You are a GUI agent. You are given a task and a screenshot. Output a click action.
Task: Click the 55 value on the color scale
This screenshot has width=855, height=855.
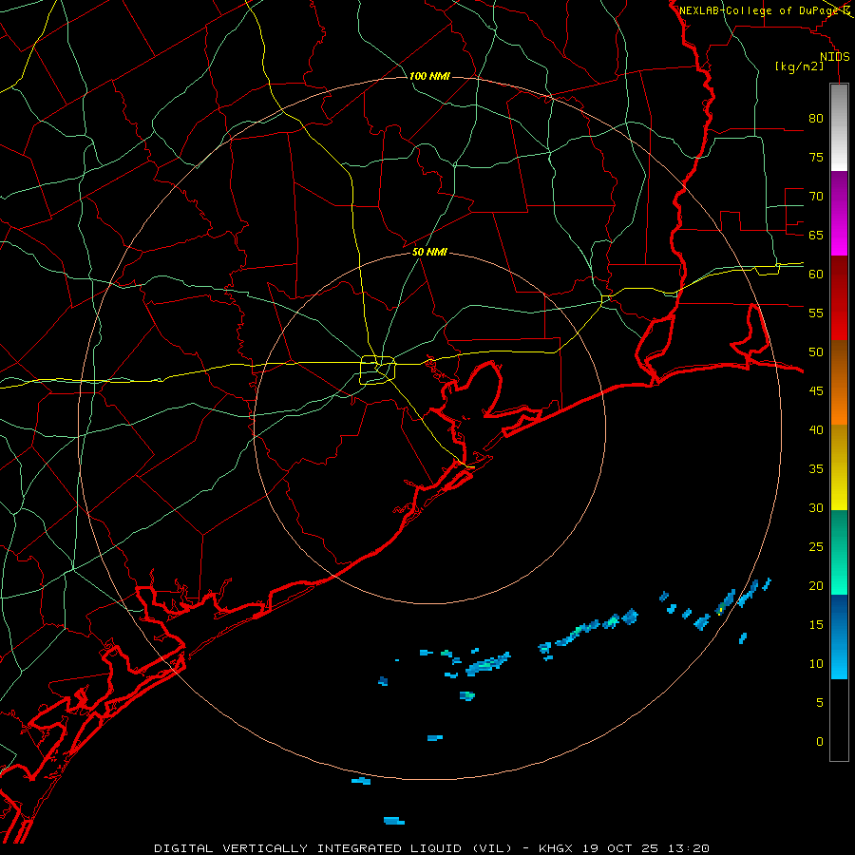pos(816,313)
